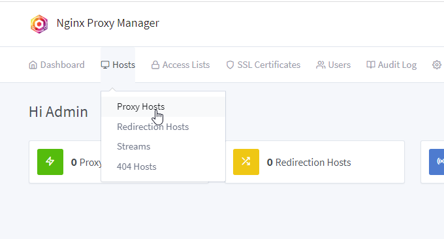Click the SSL Certificates shield icon
Image resolution: width=444 pixels, height=239 pixels.
pyautogui.click(x=230, y=65)
